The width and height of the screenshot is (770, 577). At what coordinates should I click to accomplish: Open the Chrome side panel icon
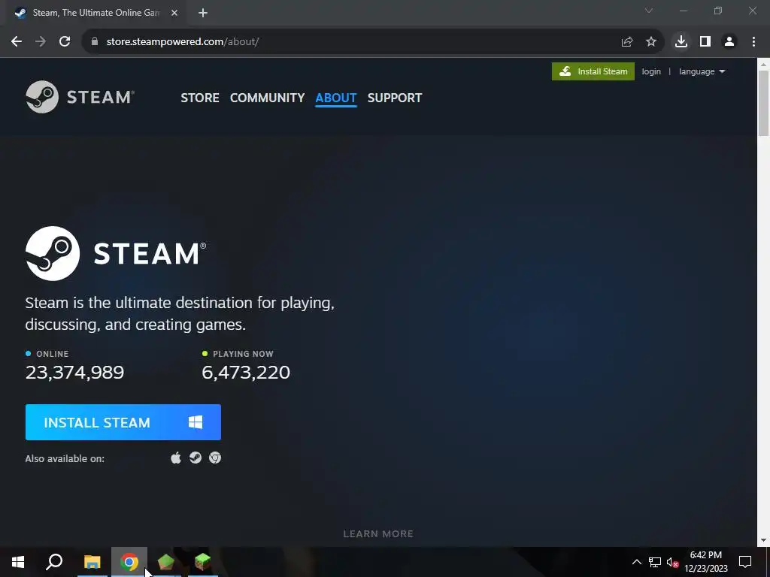point(705,42)
